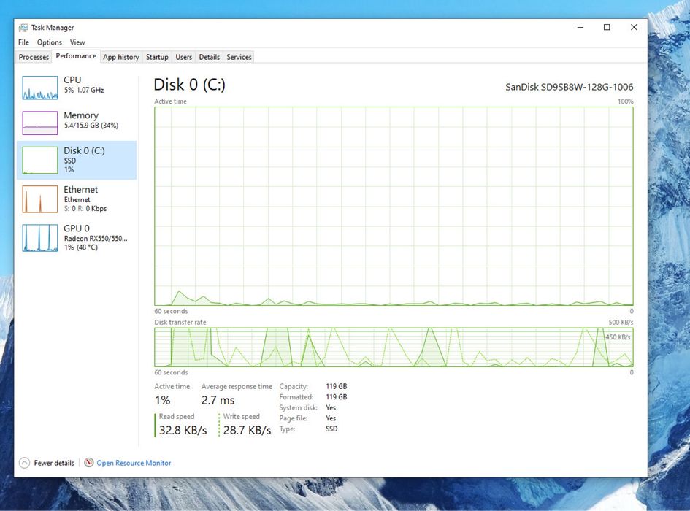The image size is (690, 511).
Task: Click the SanDisk SD9SB8W-128G-1006 model name
Action: point(570,87)
